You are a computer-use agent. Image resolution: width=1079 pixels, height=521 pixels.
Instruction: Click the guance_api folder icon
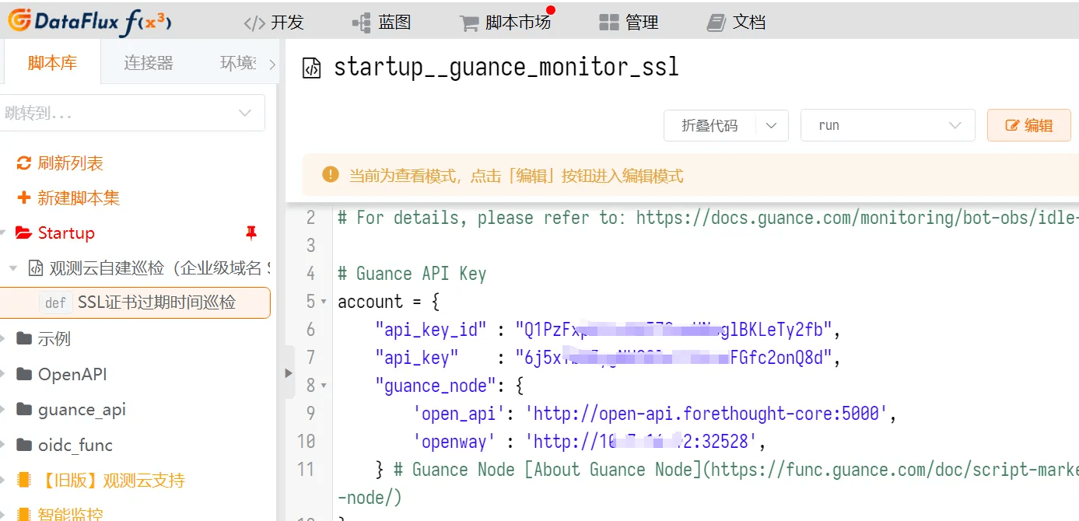coord(23,409)
